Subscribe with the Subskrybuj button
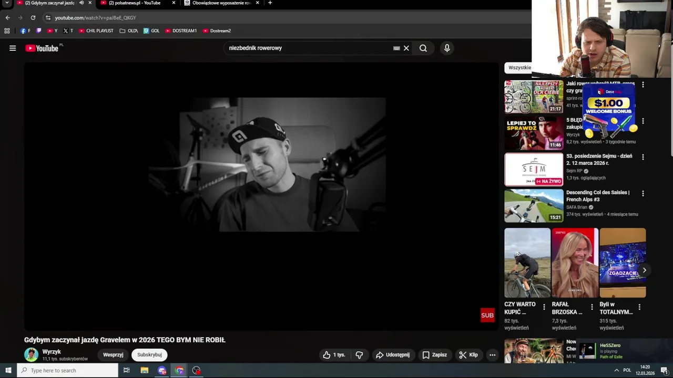This screenshot has width=673, height=378. [149, 355]
